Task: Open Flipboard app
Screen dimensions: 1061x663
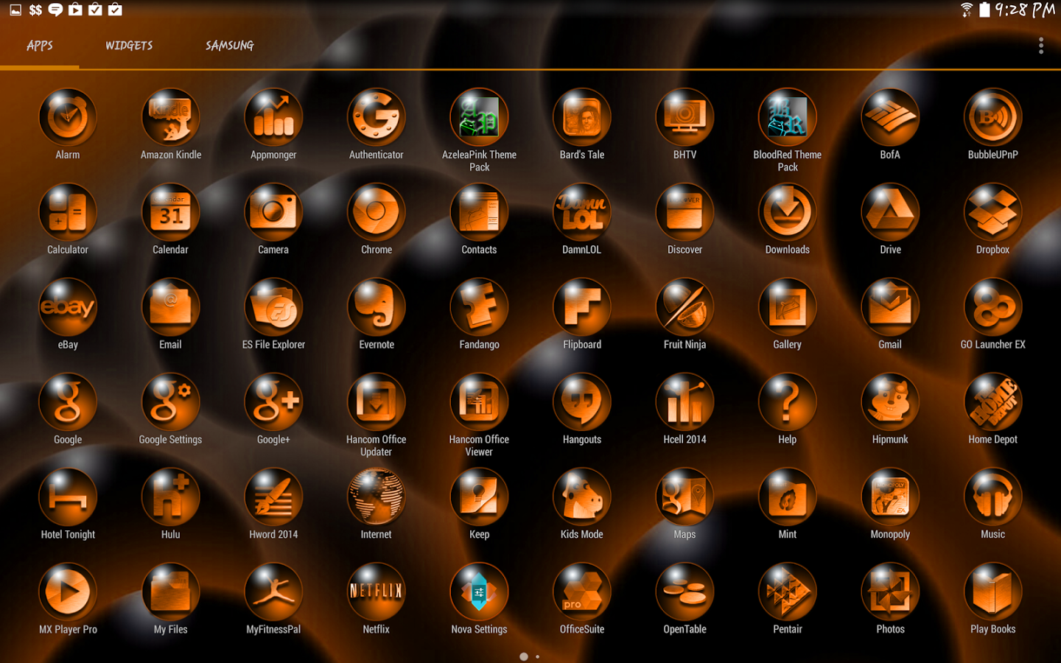Action: [x=582, y=307]
